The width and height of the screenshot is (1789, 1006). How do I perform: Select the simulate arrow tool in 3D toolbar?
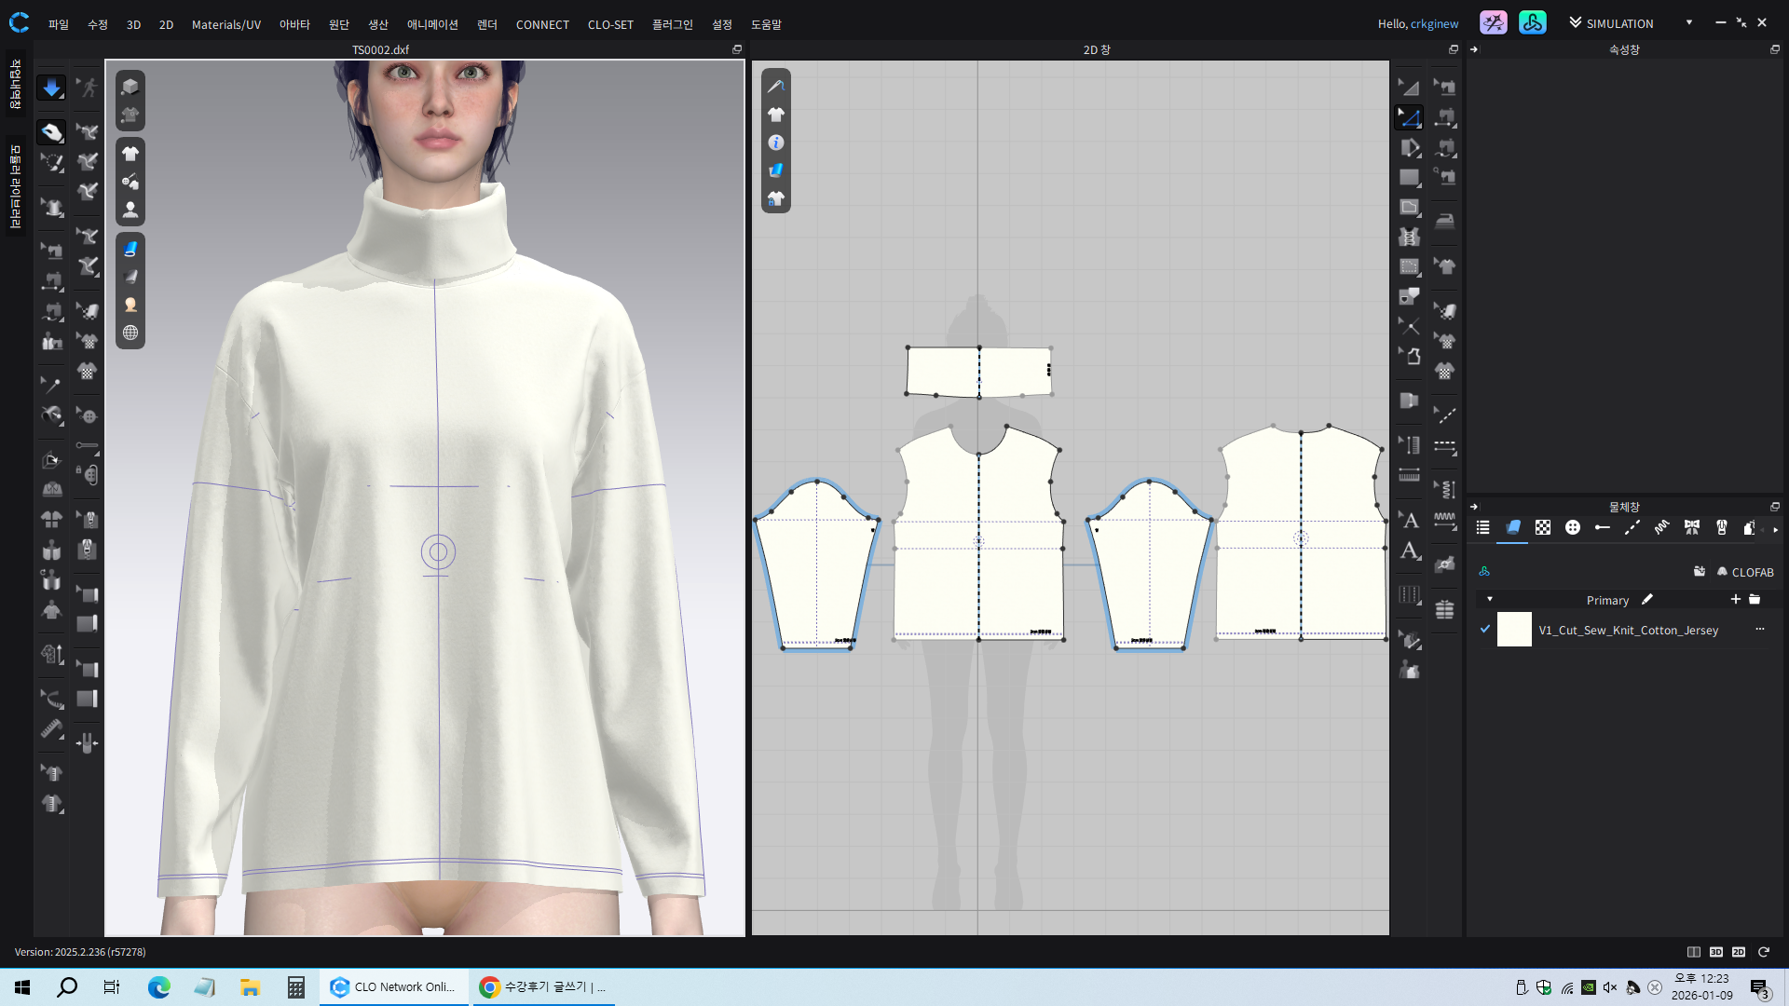pyautogui.click(x=51, y=88)
